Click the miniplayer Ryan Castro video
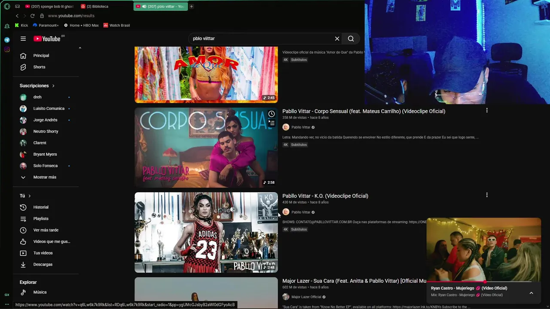Image resolution: width=550 pixels, height=309 pixels. tap(484, 250)
